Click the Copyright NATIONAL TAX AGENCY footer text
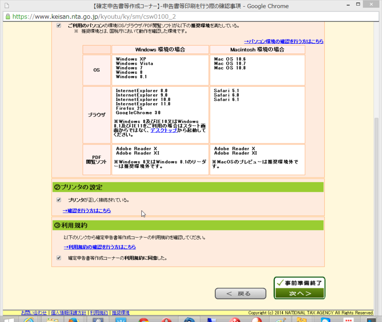The height and width of the screenshot is (322, 382). (311, 313)
